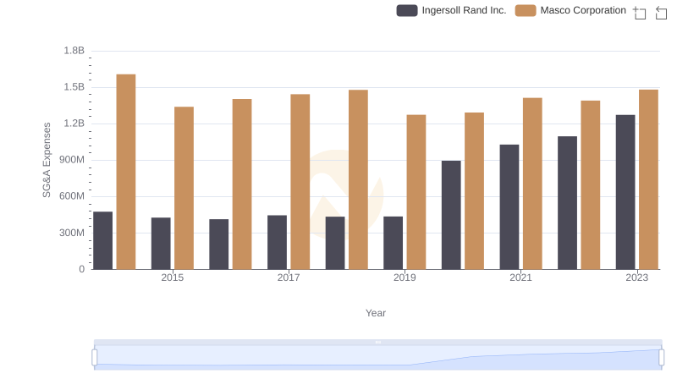Screen dimensions: 677x390
Task: Click the zoom-in box icon in top right
Action: (640, 13)
